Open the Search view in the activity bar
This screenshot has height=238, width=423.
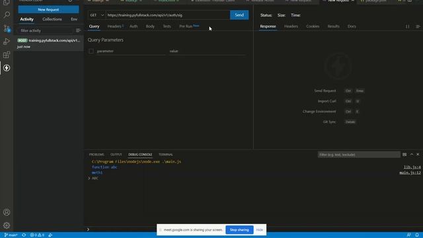point(7,15)
